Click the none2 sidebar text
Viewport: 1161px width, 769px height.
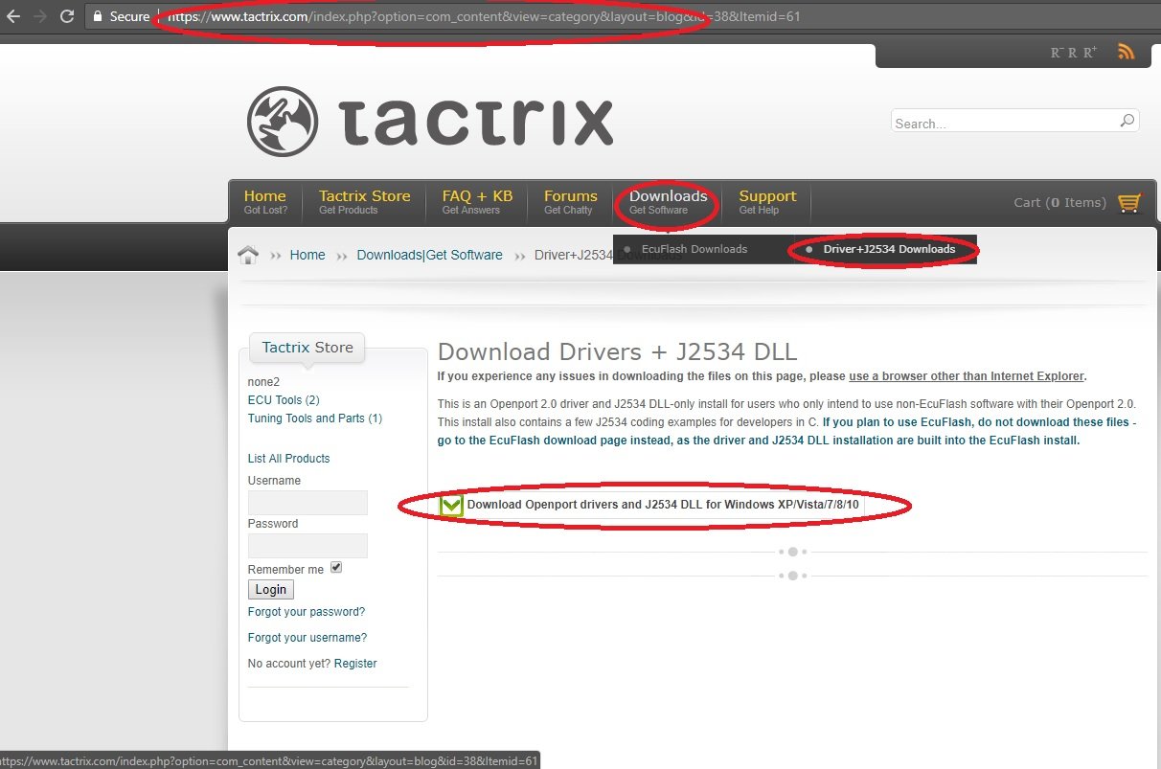coord(263,382)
